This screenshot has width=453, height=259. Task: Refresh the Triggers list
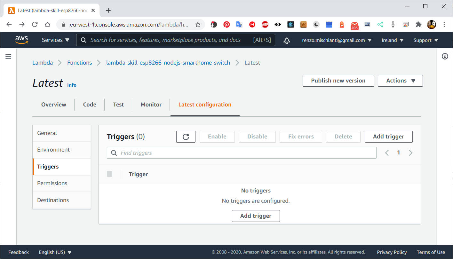(186, 137)
